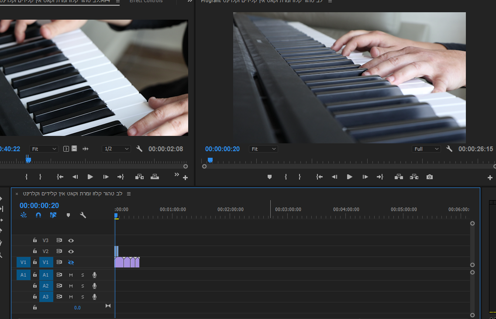Click Lift button in Program monitor
The image size is (496, 319).
point(399,177)
